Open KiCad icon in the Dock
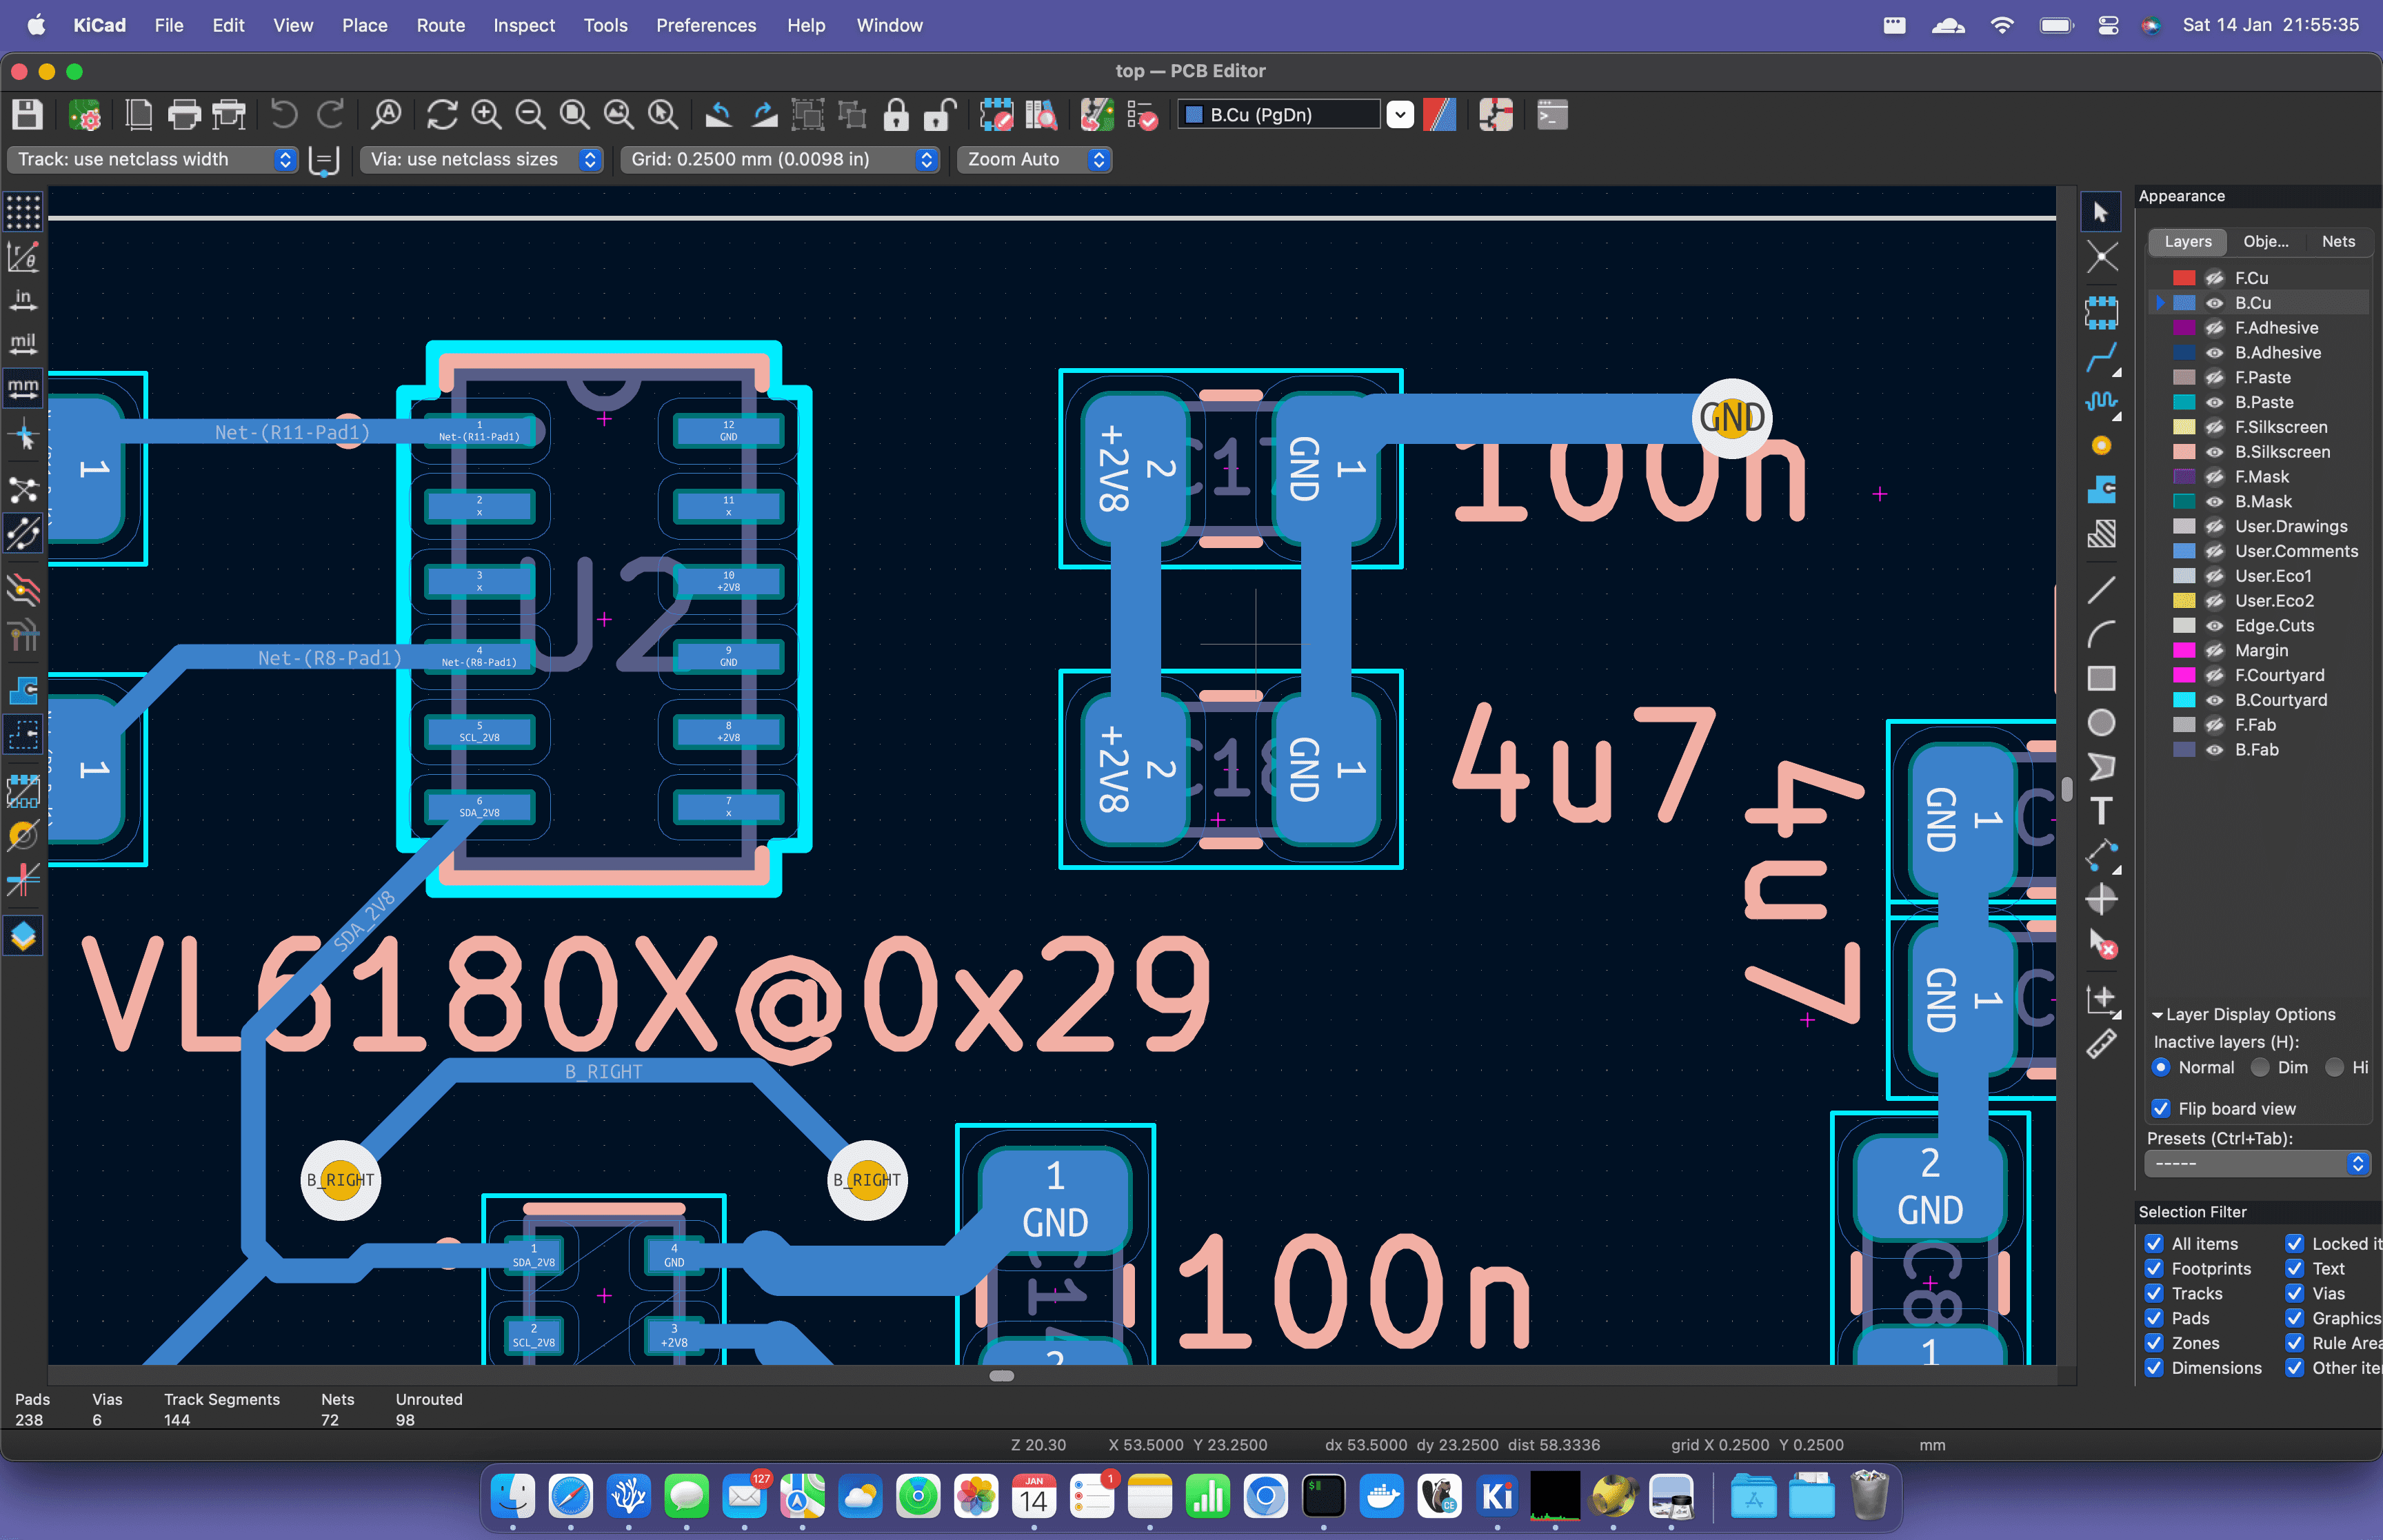 pyautogui.click(x=1497, y=1497)
